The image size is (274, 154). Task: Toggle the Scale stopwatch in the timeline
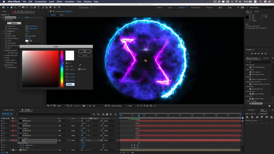21,148
